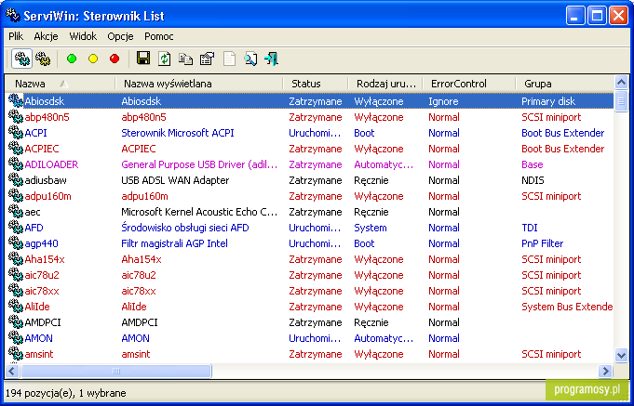Click 'System' start type of AFD
634x406 pixels.
pyautogui.click(x=371, y=228)
